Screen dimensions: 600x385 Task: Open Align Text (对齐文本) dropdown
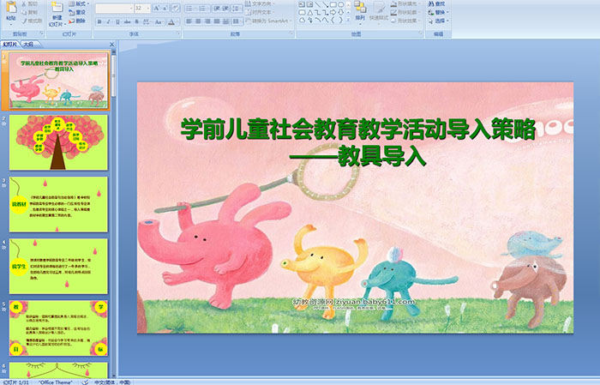[x=261, y=12]
